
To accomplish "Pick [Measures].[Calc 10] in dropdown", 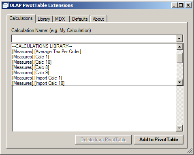I will (x=94, y=62).
